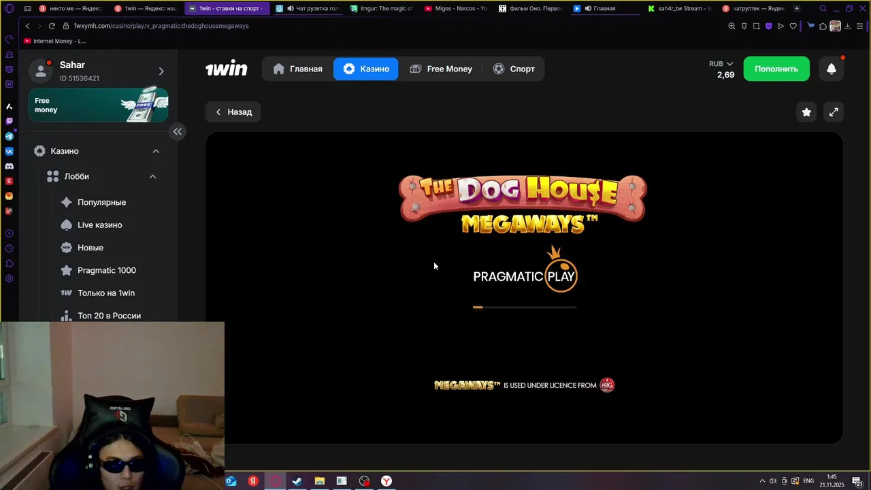Open Популярные in lobby list
Screen dimensions: 871x490
coord(101,202)
